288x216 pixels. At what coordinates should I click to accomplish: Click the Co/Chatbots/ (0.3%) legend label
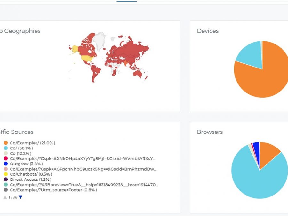pos(31,174)
